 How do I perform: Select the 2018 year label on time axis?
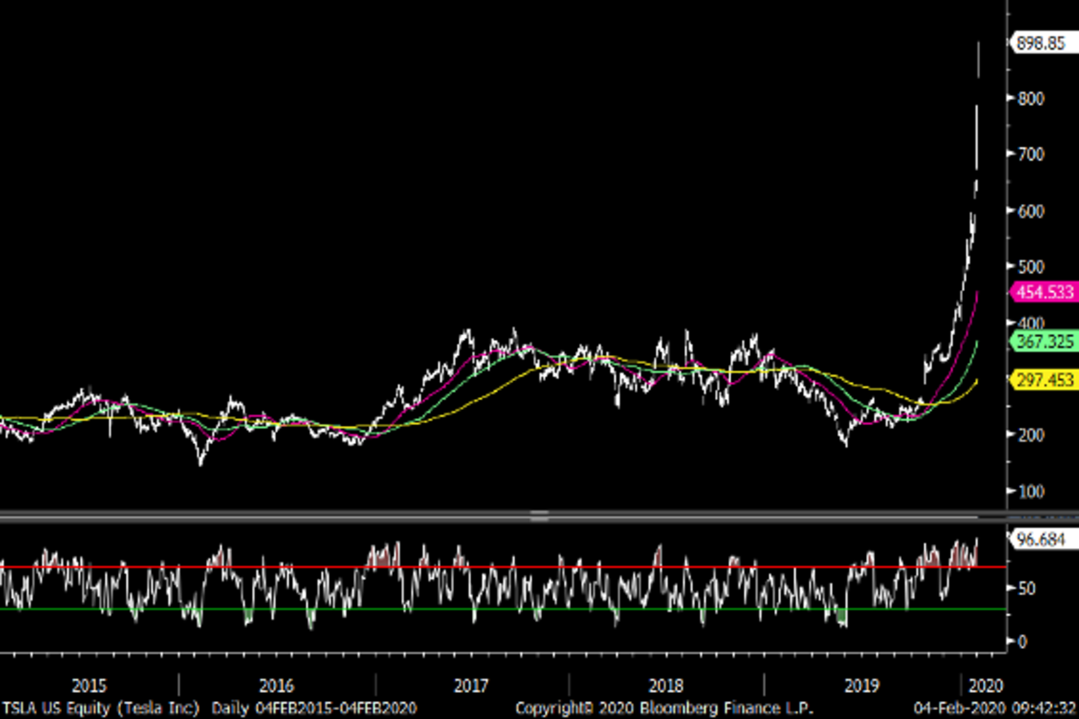666,685
